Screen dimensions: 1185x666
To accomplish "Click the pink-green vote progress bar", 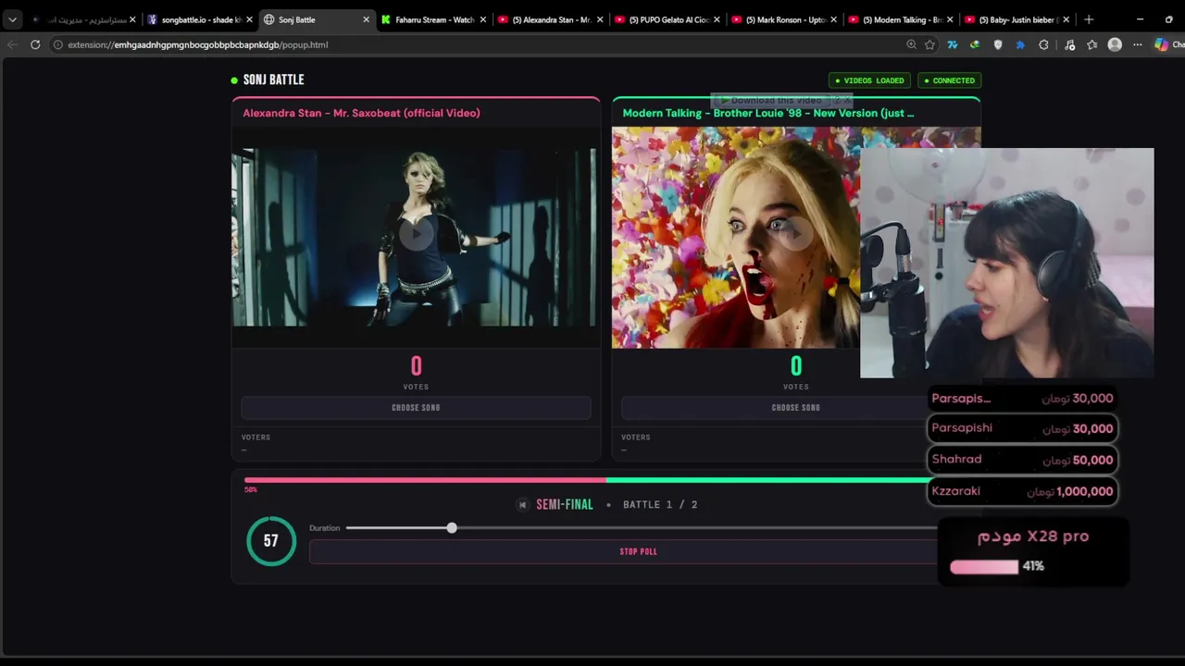I will tap(606, 480).
